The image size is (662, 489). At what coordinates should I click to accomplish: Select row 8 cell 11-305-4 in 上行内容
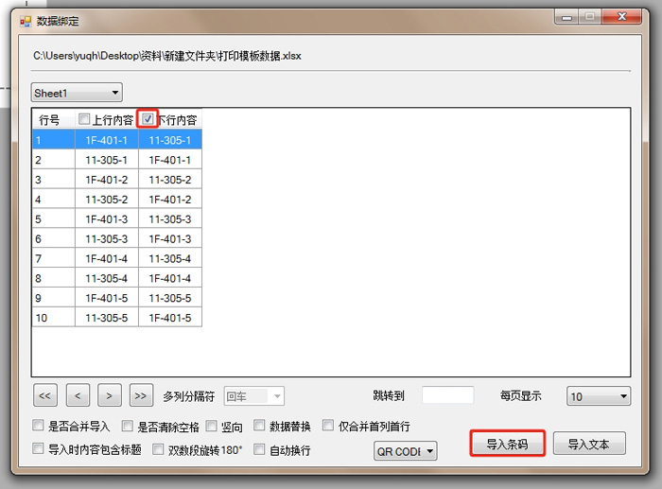[x=107, y=278]
